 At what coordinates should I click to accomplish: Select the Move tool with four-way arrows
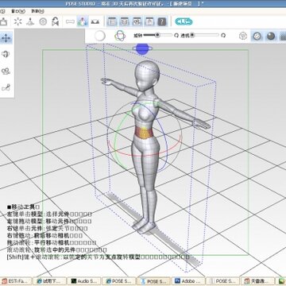(x=6, y=38)
